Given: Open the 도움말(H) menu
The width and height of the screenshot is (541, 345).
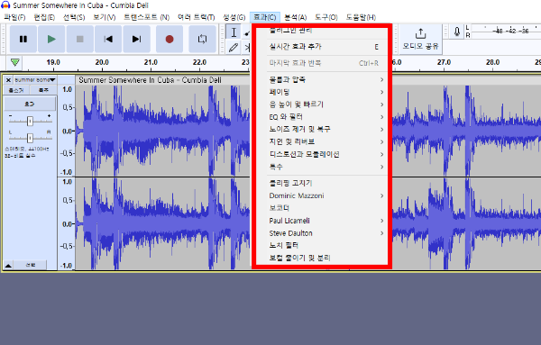Looking at the screenshot, I should click(x=361, y=17).
